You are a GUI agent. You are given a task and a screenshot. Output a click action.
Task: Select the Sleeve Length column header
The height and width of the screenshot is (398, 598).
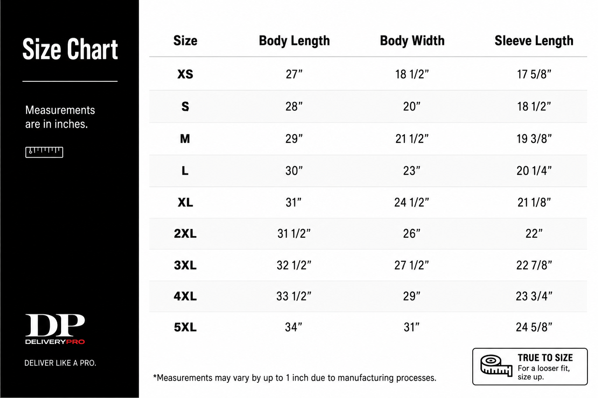[x=534, y=40]
